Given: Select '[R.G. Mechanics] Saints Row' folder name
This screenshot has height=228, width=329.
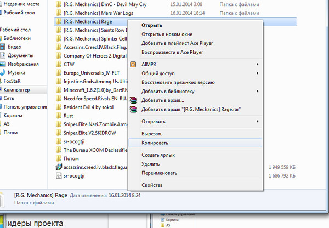Looking at the screenshot, I should coord(95,30).
